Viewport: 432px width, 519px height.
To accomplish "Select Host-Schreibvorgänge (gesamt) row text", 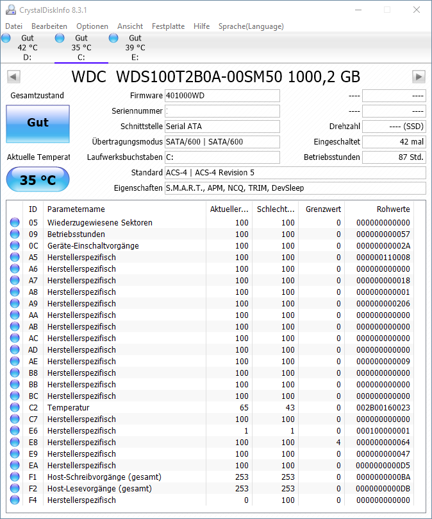I will pyautogui.click(x=104, y=477).
